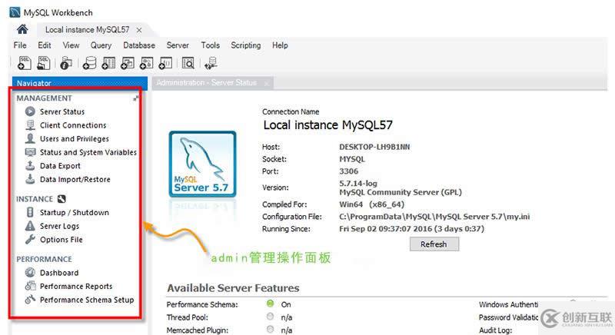Click the Data Import/Restore icon

tap(30, 179)
